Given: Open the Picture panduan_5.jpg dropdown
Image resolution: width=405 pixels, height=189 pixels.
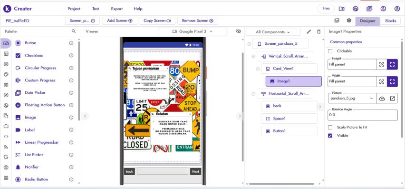Looking at the screenshot, I should pyautogui.click(x=352, y=98).
